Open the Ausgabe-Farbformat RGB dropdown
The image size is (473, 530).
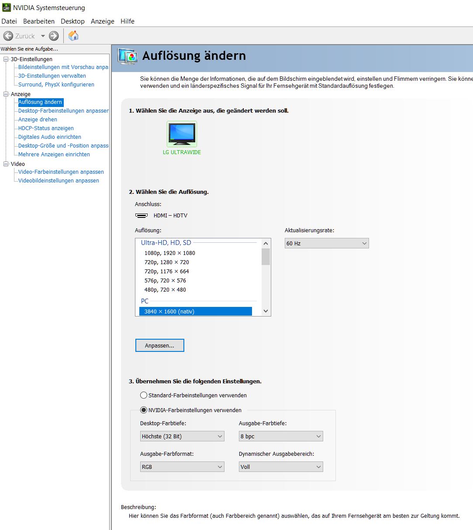point(182,467)
